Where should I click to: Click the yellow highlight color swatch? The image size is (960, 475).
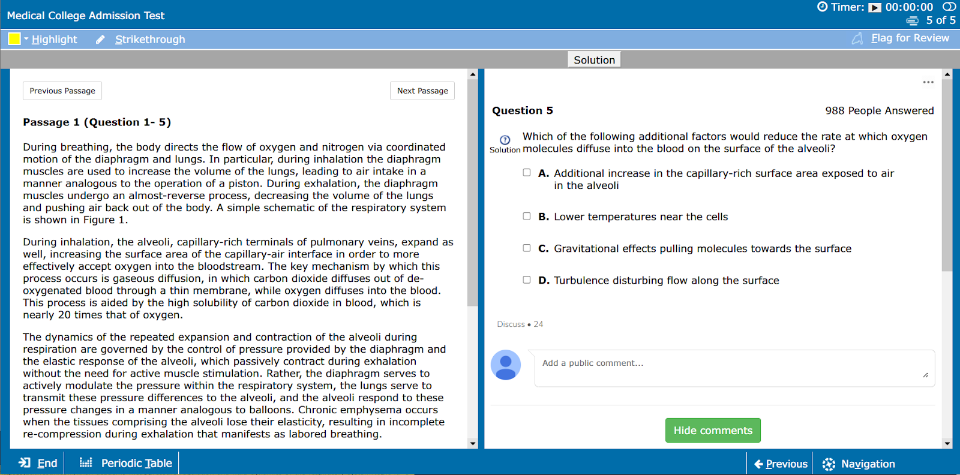click(x=14, y=39)
